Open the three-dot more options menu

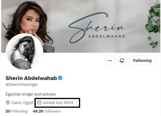[110, 61]
